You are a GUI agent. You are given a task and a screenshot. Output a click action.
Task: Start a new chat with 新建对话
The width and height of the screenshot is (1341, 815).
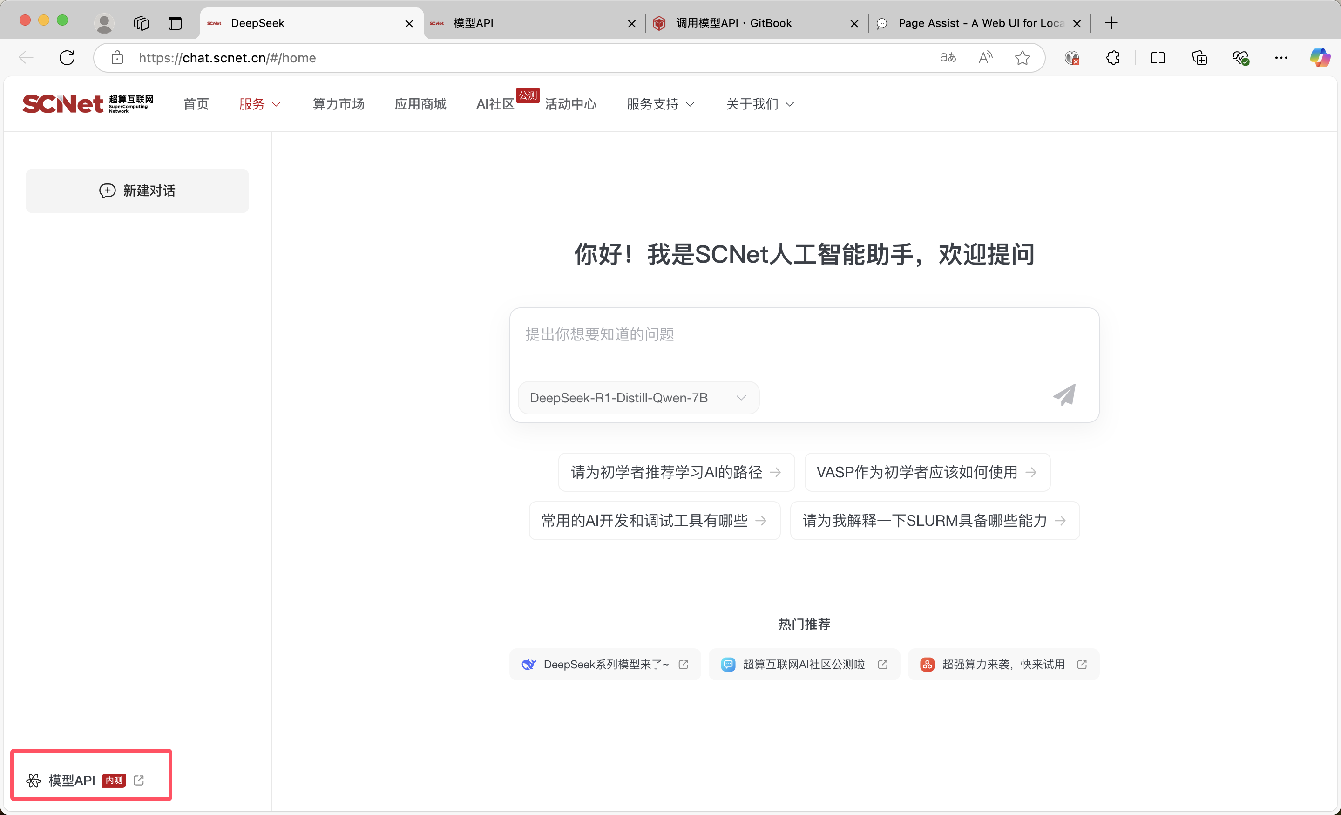click(137, 190)
